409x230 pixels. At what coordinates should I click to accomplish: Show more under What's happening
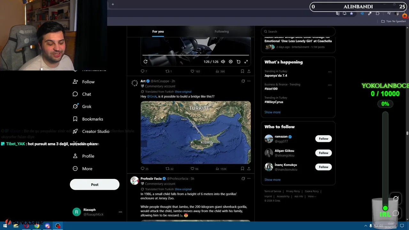(x=273, y=112)
